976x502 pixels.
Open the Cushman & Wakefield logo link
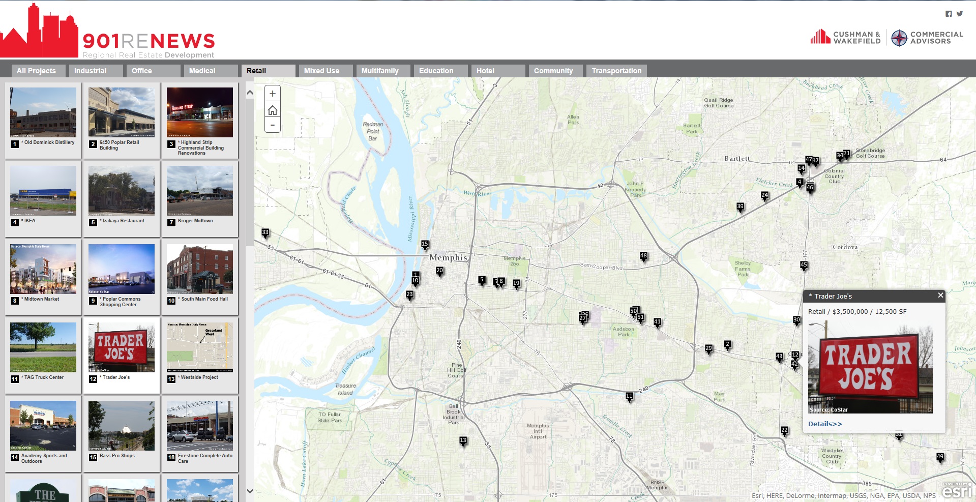(x=845, y=37)
